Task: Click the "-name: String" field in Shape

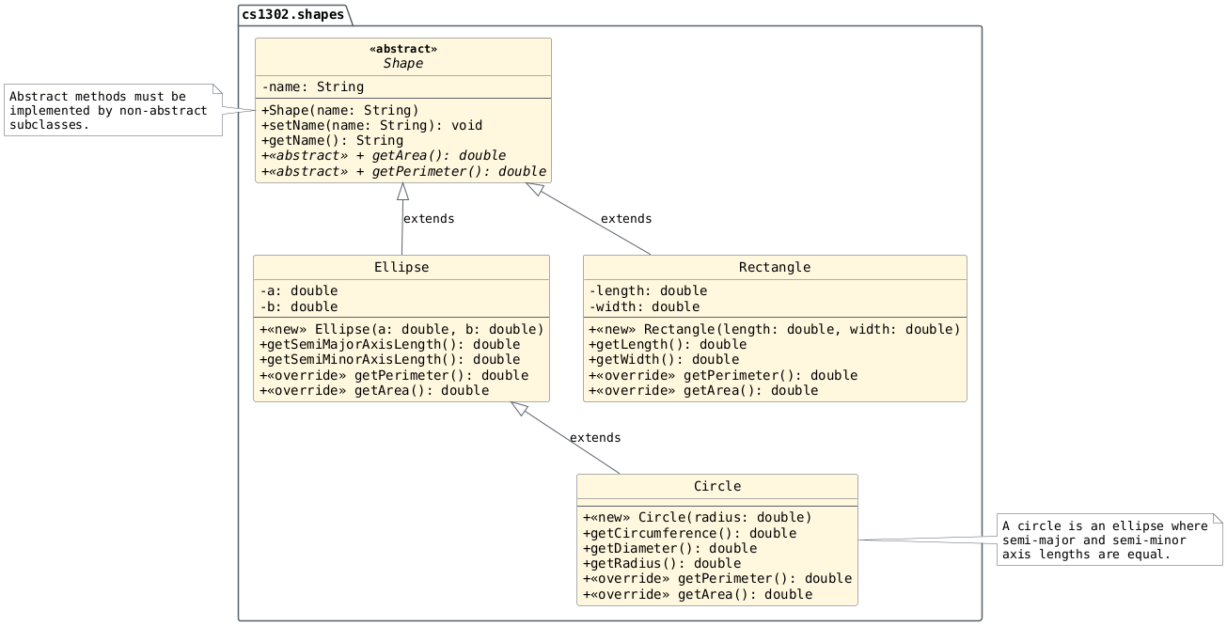Action: [x=313, y=87]
